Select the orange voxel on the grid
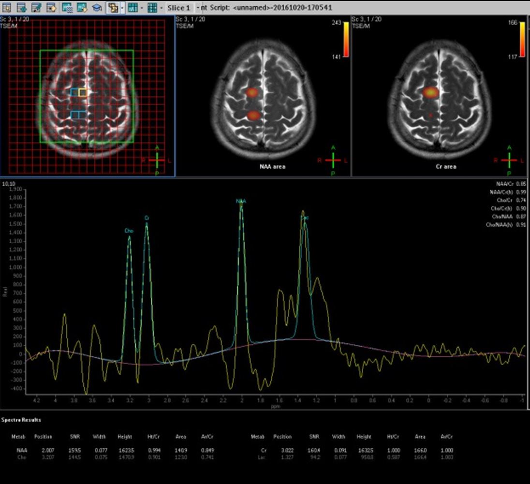The image size is (530, 484). click(x=83, y=93)
